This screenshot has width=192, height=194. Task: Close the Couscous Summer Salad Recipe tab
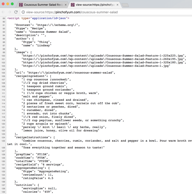pos(65,5)
